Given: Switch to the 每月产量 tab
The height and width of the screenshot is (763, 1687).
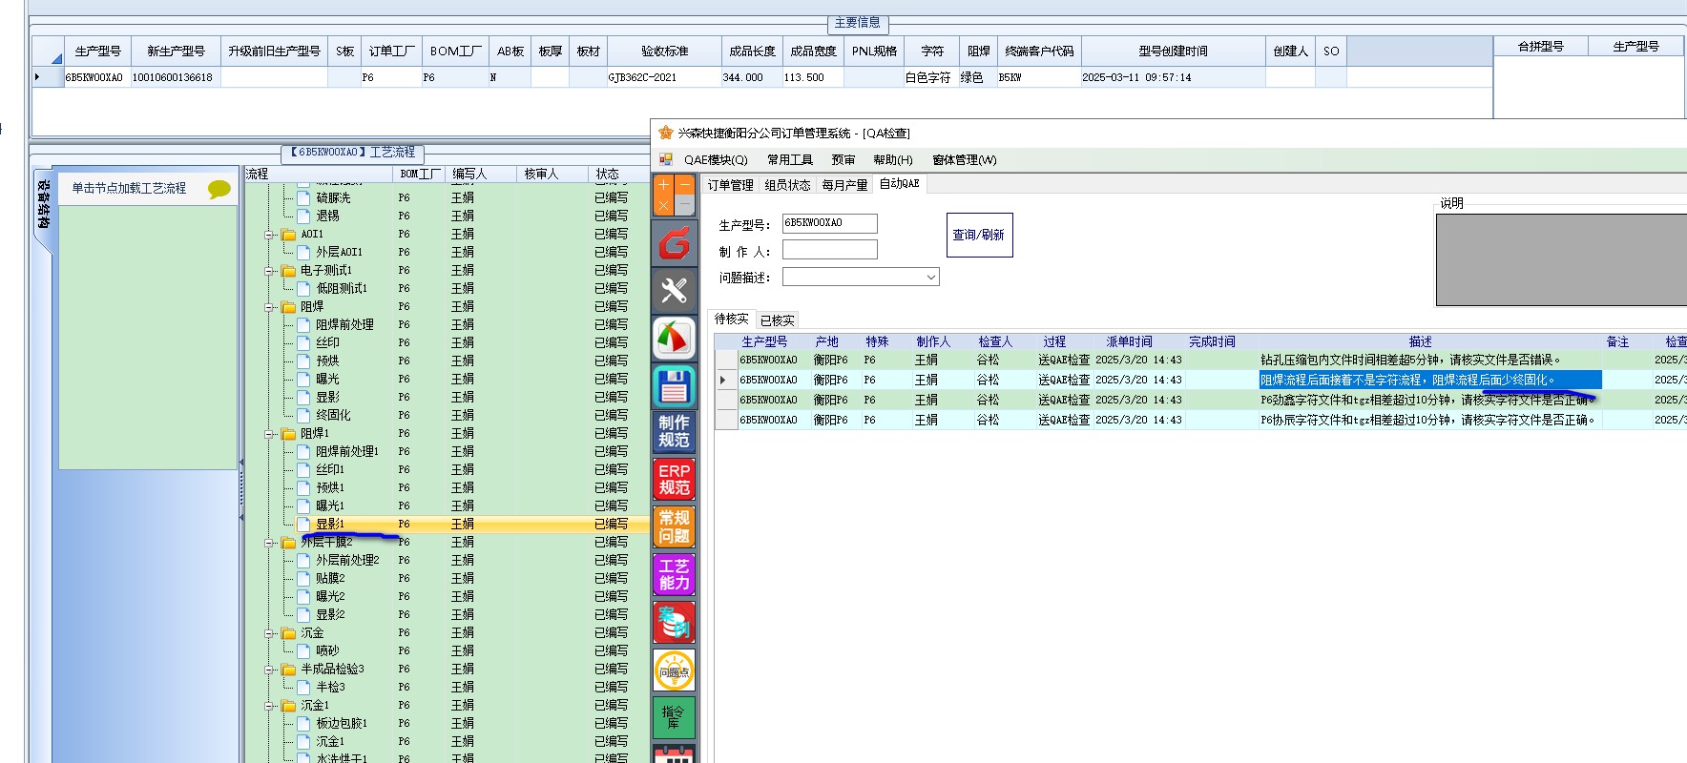Looking at the screenshot, I should pyautogui.click(x=844, y=185).
